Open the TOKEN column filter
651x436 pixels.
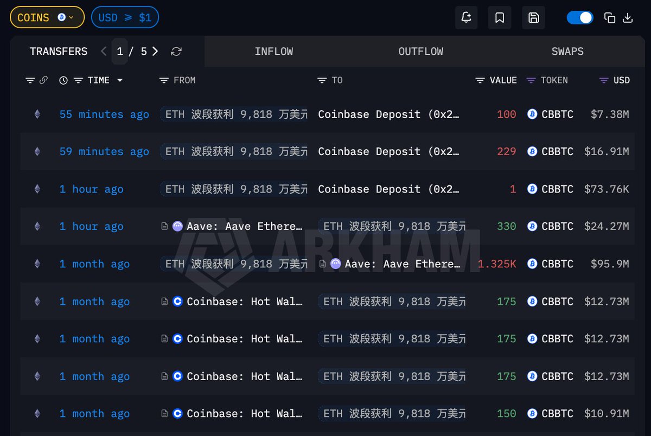531,80
